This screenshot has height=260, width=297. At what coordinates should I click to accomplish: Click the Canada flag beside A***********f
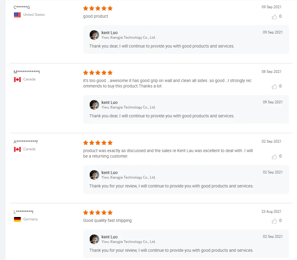pyautogui.click(x=17, y=149)
